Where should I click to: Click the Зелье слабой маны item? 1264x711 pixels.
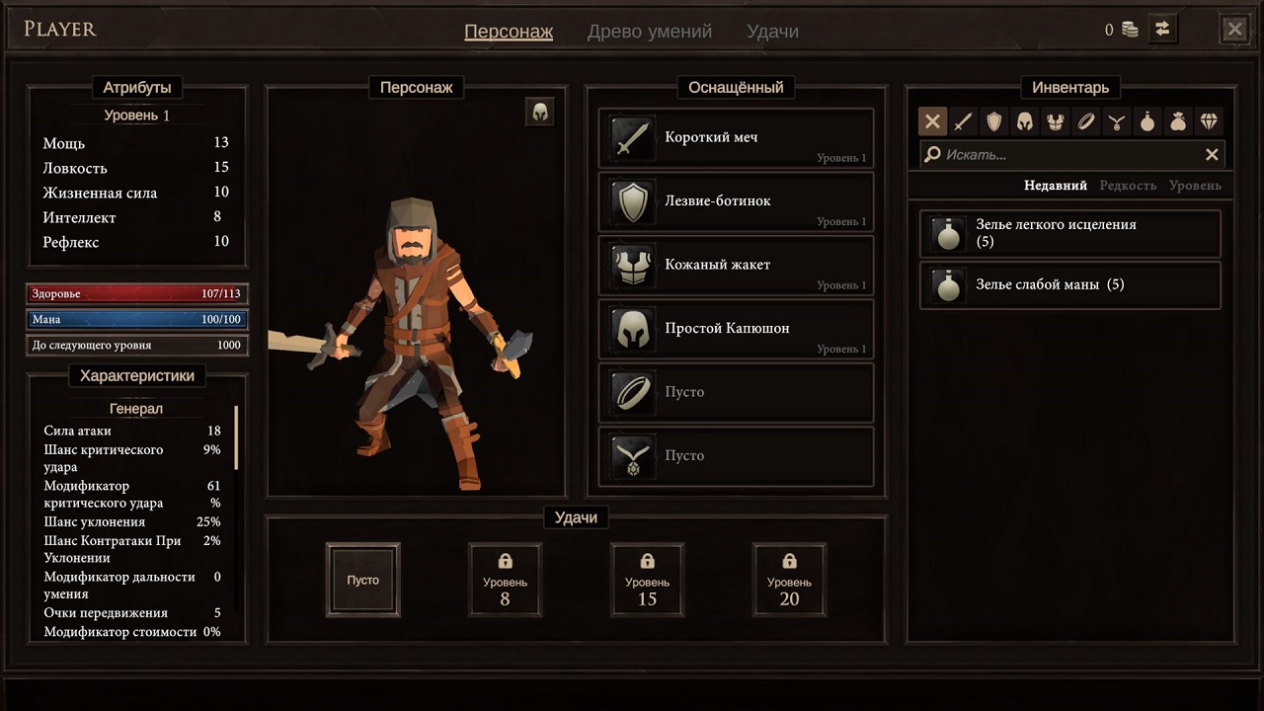click(x=1070, y=285)
